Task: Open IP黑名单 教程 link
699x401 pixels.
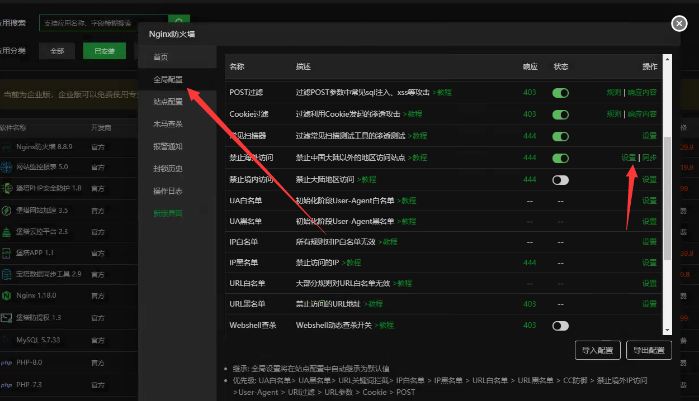Action: click(x=351, y=262)
